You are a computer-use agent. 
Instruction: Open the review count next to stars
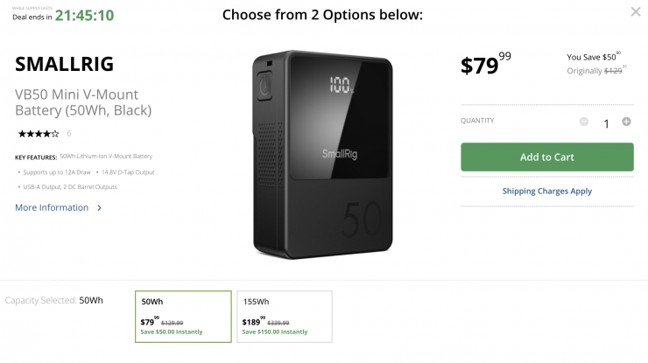point(69,134)
